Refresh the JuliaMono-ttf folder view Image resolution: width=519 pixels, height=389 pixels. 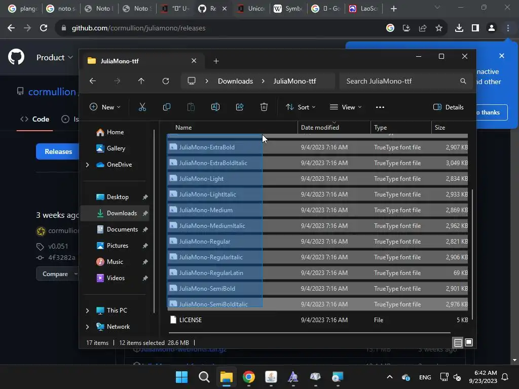166,81
